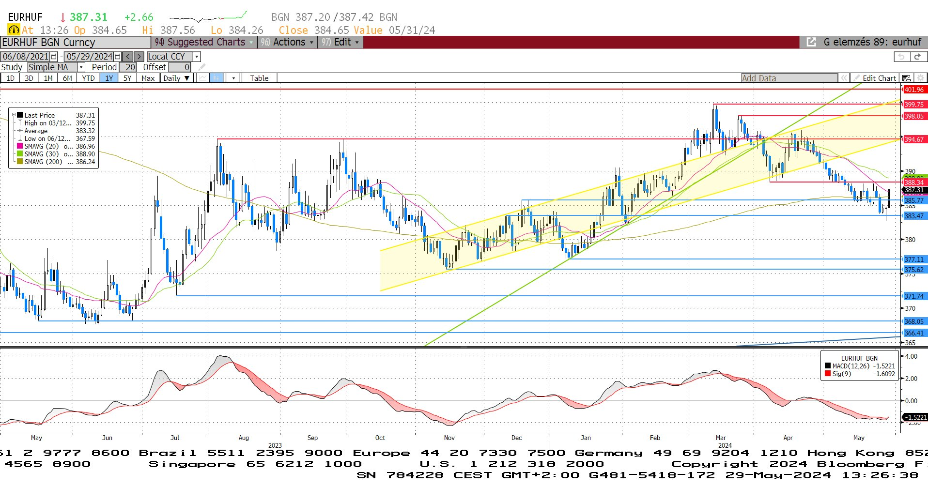
Task: Select the 5Y time range tab
Action: (127, 78)
